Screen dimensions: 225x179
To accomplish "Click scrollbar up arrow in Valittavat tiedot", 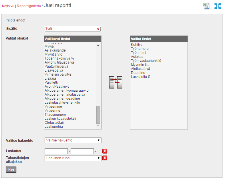I will point(98,45).
